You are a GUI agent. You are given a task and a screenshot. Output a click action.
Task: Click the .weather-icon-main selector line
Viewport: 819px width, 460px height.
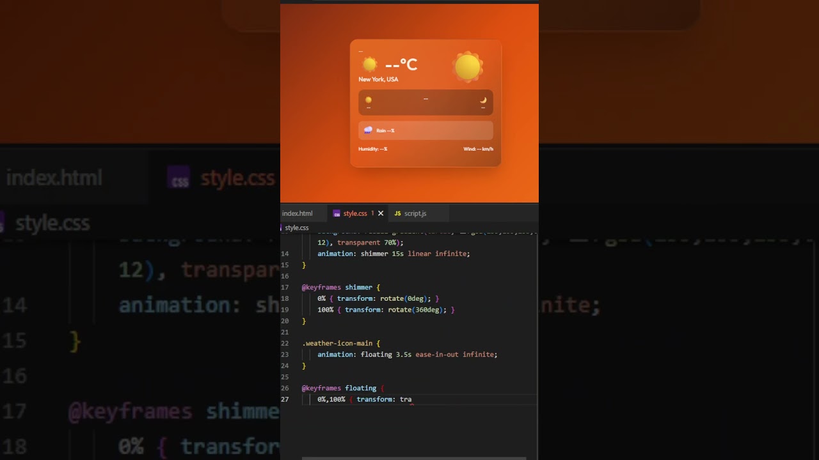[341, 343]
